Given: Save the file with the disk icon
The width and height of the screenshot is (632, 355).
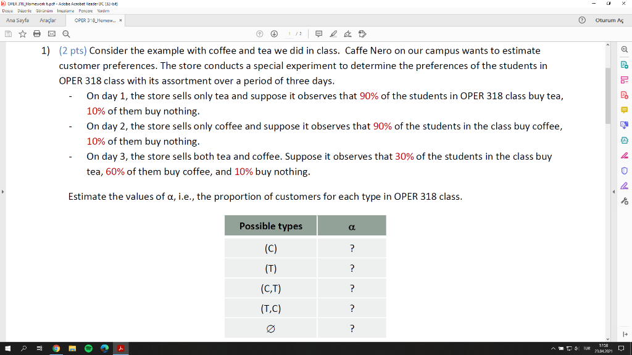Looking at the screenshot, I should (7, 34).
